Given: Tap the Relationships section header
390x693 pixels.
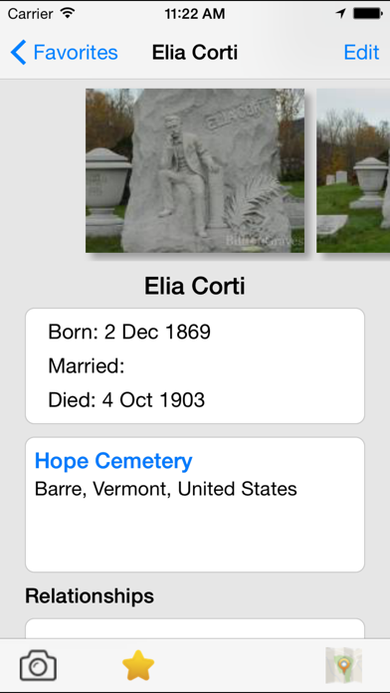Looking at the screenshot, I should (x=90, y=595).
